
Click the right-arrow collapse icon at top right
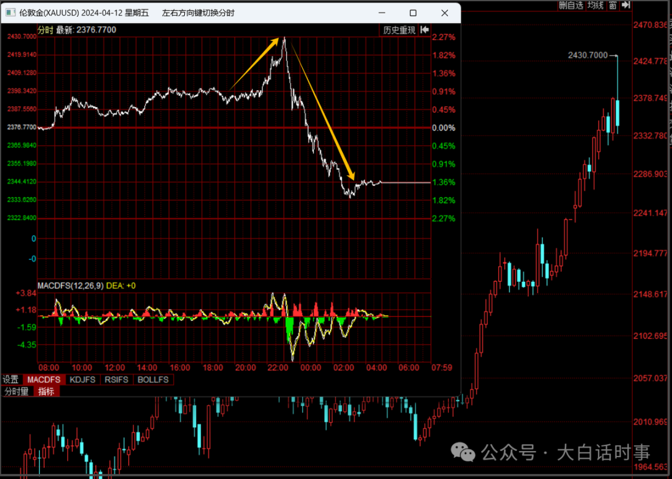[626, 5]
